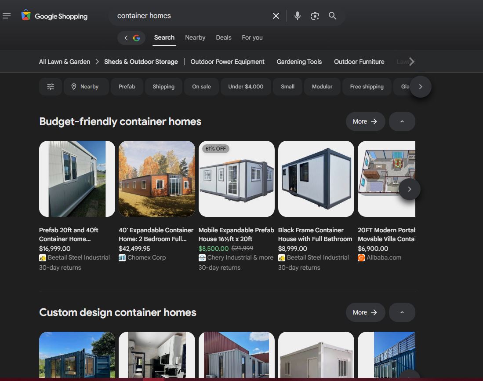Open the 40' Expandable Container Home listing
The height and width of the screenshot is (381, 483).
(156, 234)
